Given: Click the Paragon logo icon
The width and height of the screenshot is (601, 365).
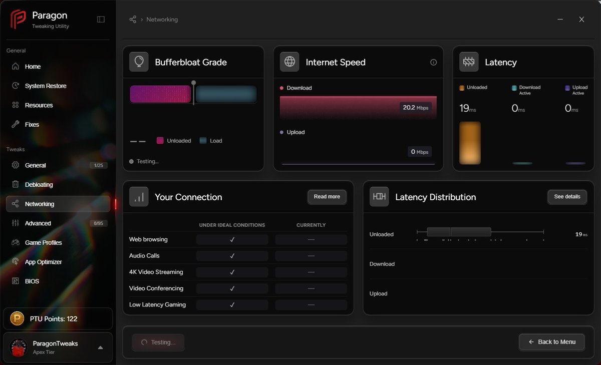Looking at the screenshot, I should click(x=19, y=20).
